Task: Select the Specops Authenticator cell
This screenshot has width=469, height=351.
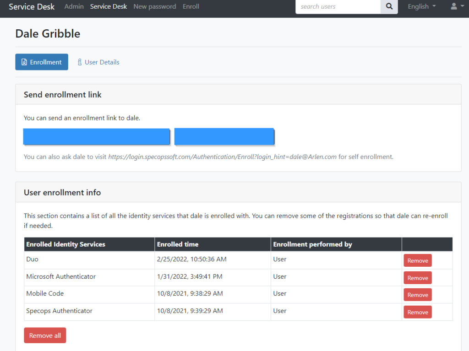Action: (x=89, y=311)
